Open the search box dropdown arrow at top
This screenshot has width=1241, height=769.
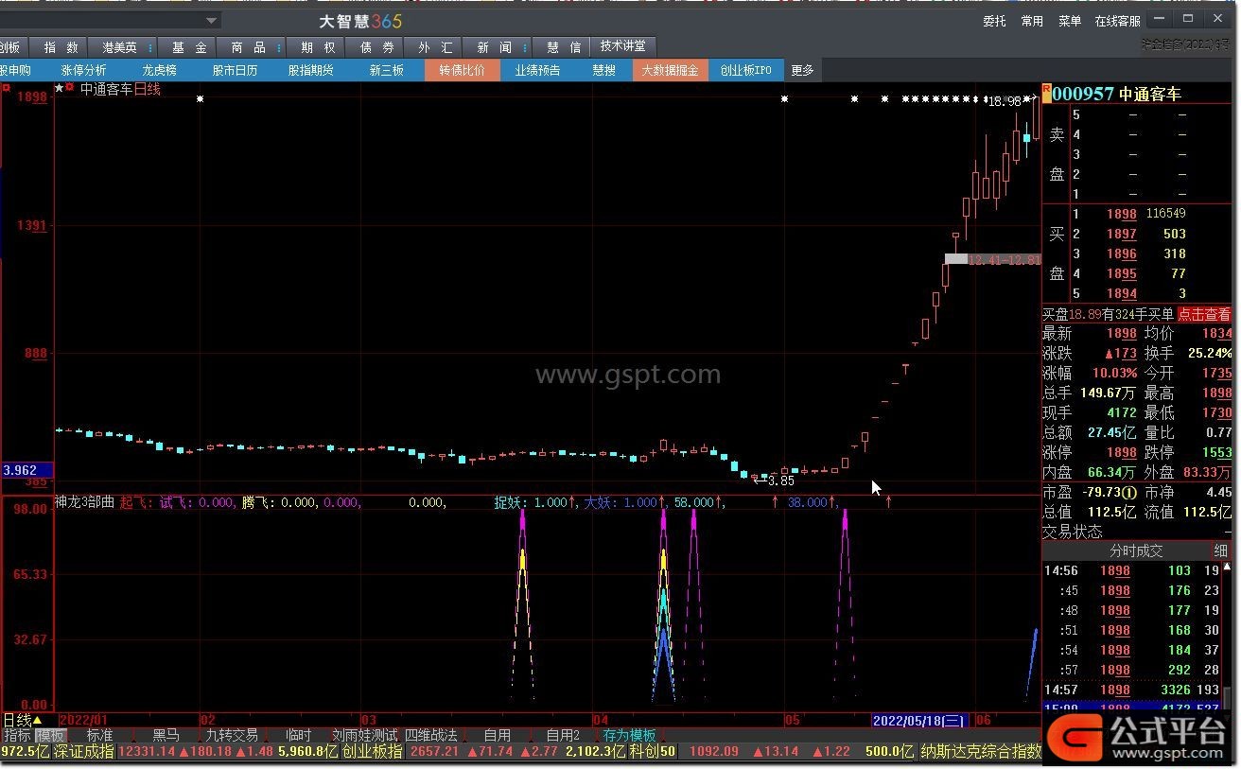click(x=212, y=20)
